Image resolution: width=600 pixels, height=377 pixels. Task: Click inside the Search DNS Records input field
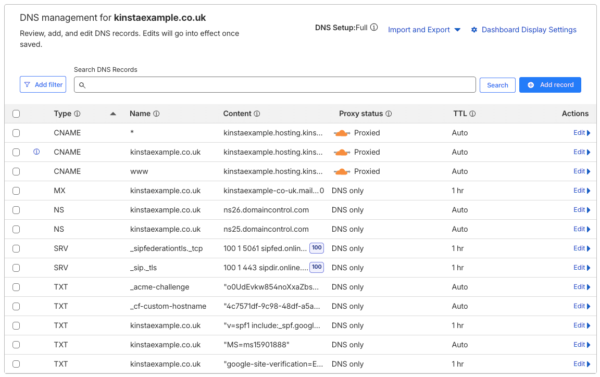click(x=260, y=84)
